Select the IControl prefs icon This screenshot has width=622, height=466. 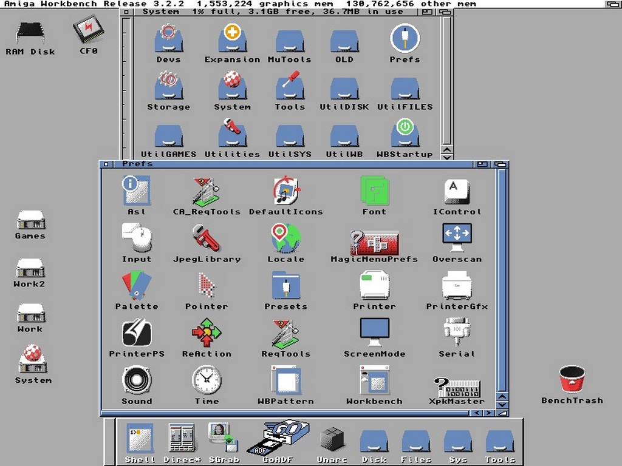[x=457, y=191]
